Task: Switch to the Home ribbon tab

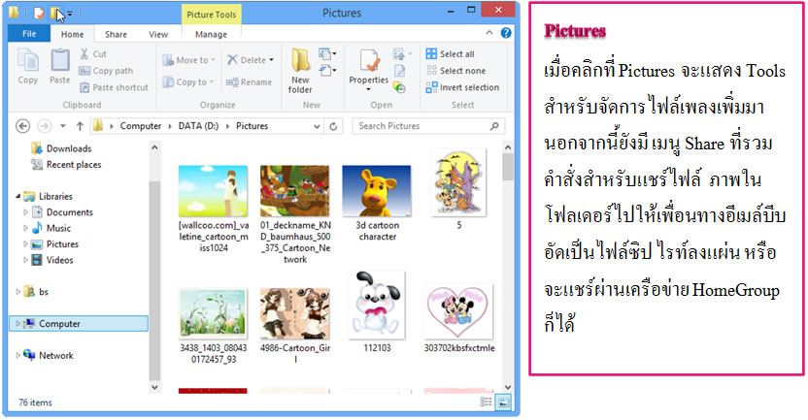Action: coord(72,35)
